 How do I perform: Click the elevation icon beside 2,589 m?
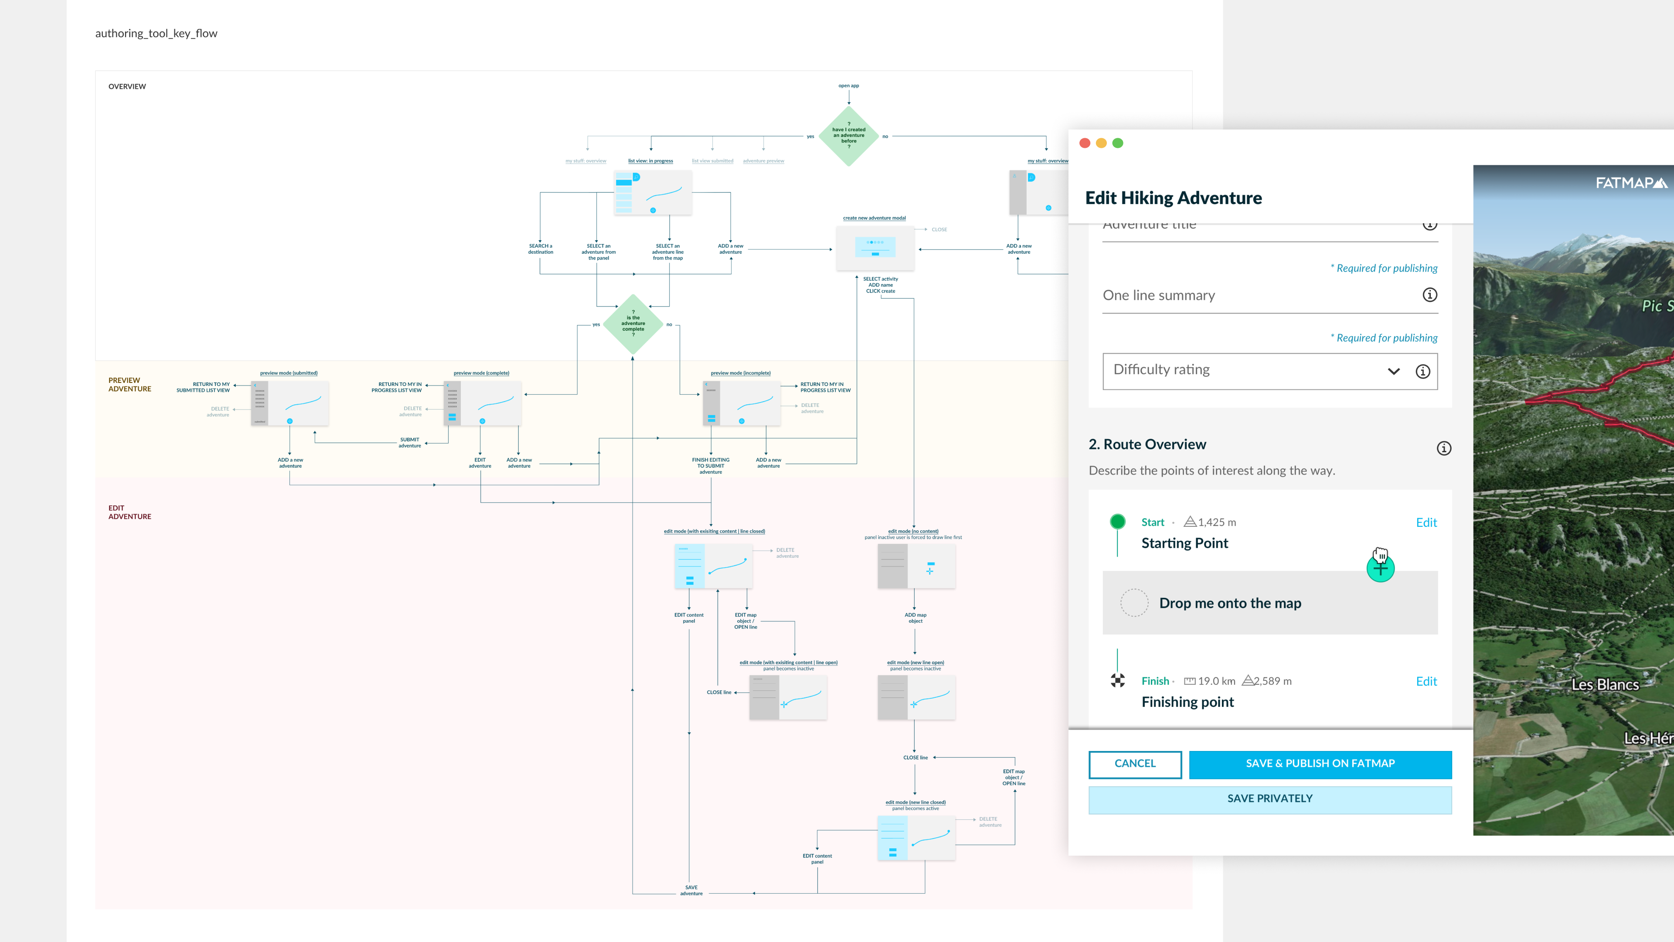(1248, 681)
